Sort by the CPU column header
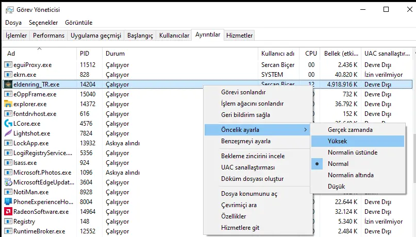This screenshot has width=416, height=237. [x=310, y=53]
